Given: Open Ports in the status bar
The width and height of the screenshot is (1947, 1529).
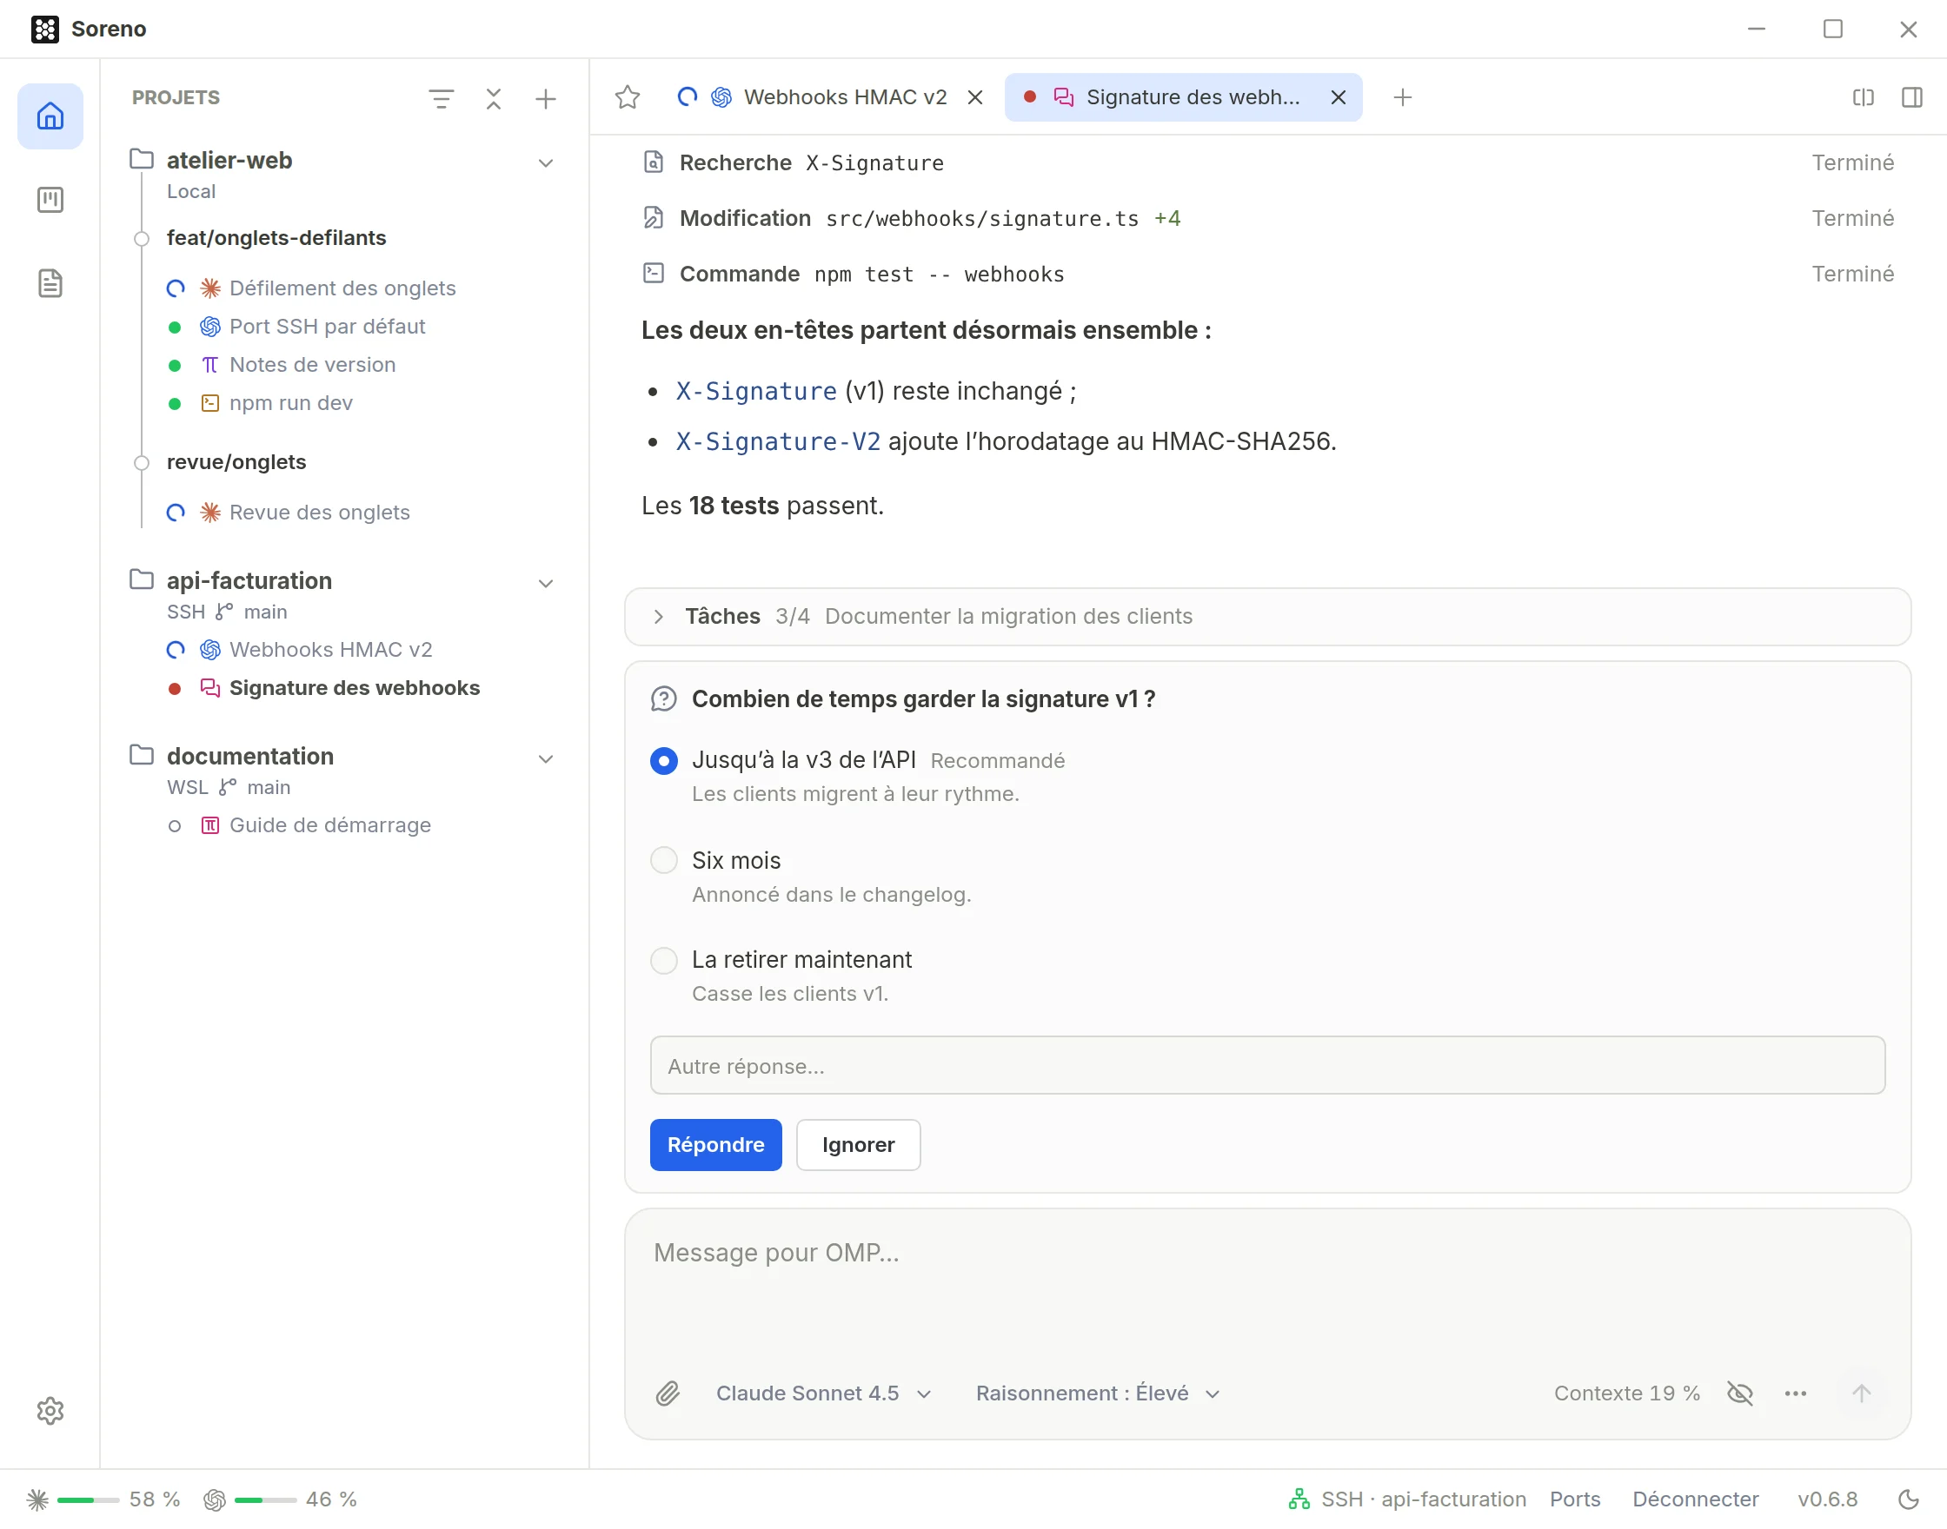Looking at the screenshot, I should point(1574,1499).
